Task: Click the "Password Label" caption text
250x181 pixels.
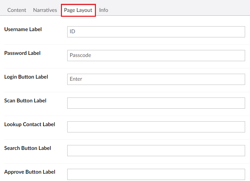Action: point(22,53)
